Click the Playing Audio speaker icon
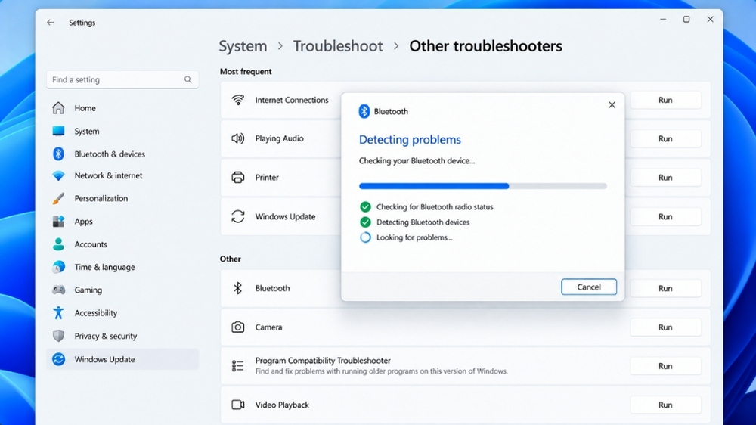The height and width of the screenshot is (425, 756). click(237, 138)
